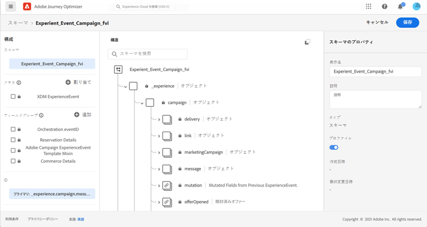Click the class info icon
The width and height of the screenshot is (427, 227).
[x=19, y=82]
